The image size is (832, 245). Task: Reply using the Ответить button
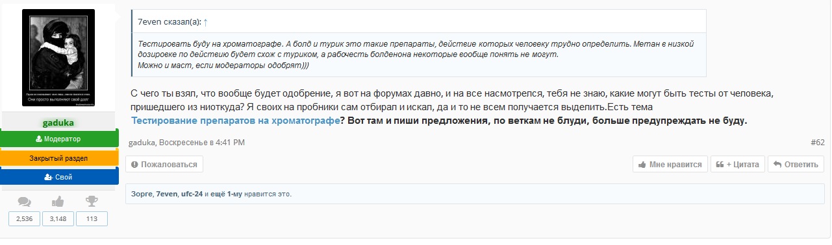point(796,165)
